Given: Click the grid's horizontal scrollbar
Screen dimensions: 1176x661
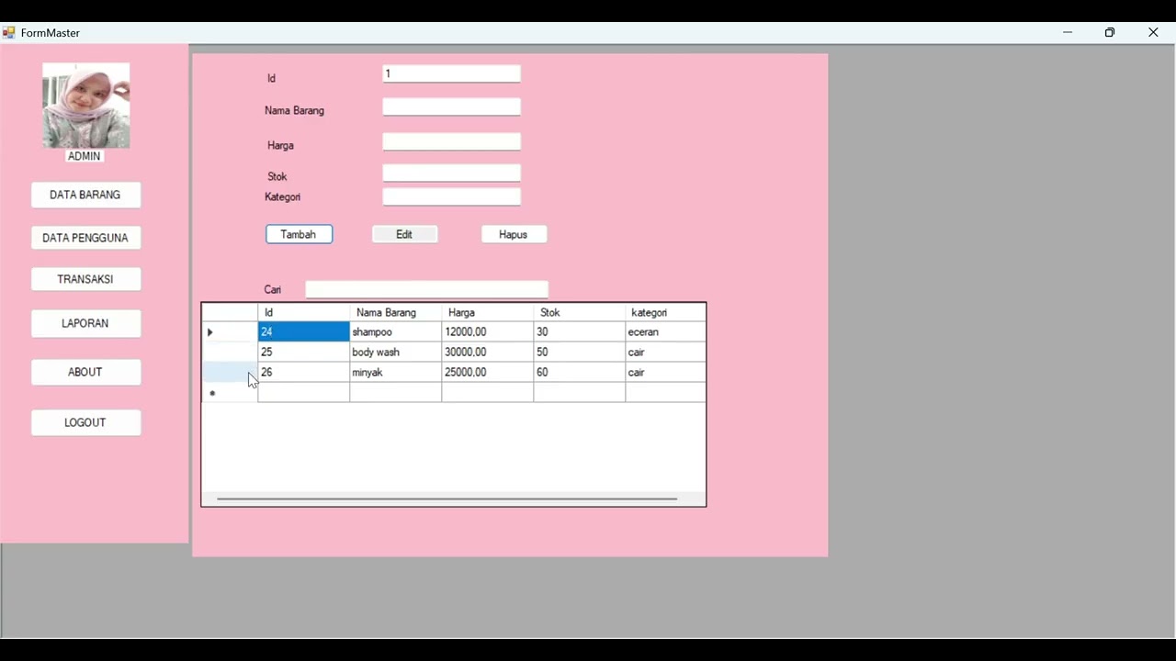Looking at the screenshot, I should coord(447,499).
